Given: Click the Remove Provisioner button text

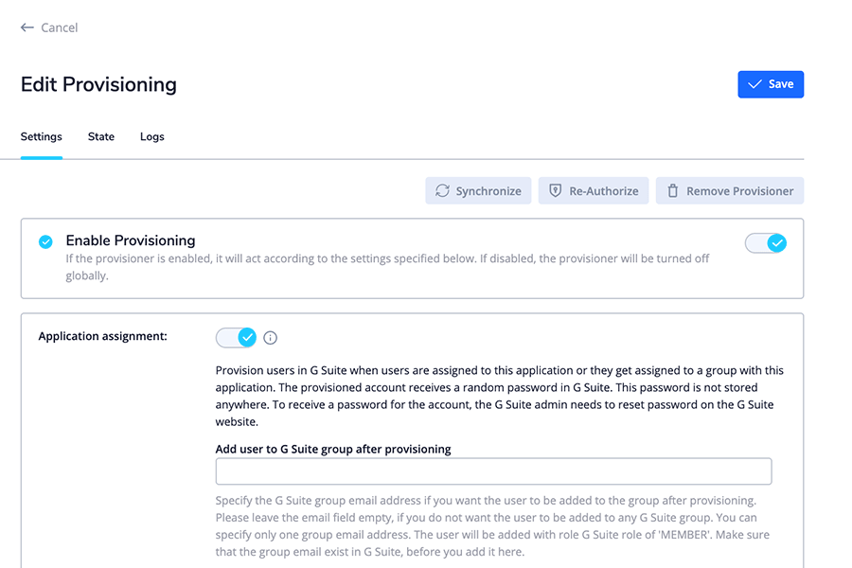Looking at the screenshot, I should coord(739,191).
